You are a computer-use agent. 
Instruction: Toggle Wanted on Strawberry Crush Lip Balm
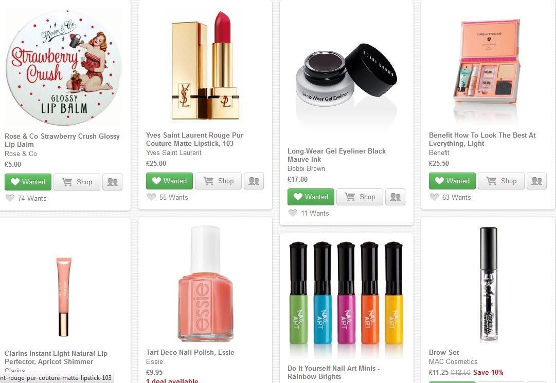pyautogui.click(x=28, y=182)
